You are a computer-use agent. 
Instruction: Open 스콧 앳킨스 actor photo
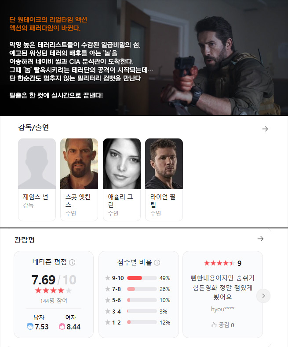tap(79, 164)
